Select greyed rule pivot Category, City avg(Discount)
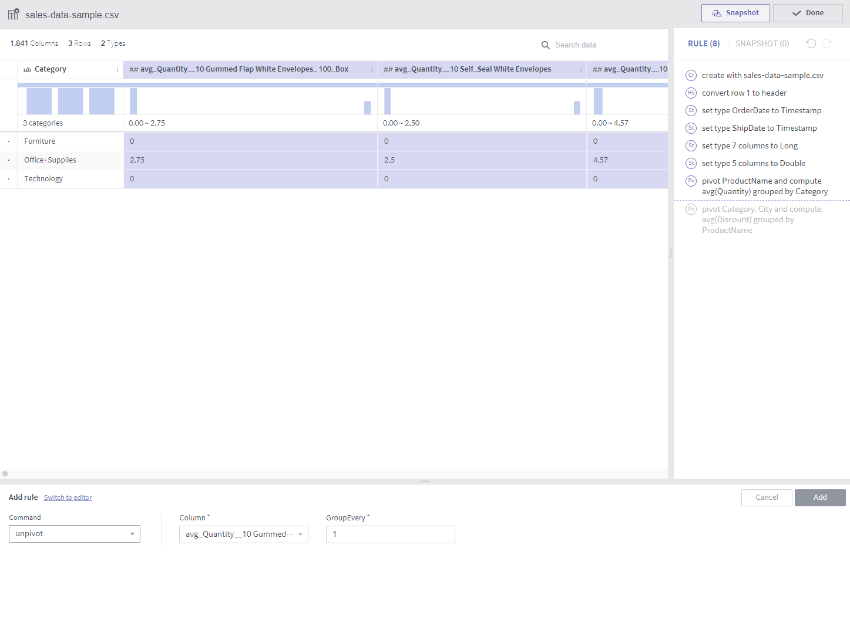The image size is (850, 633). click(761, 219)
